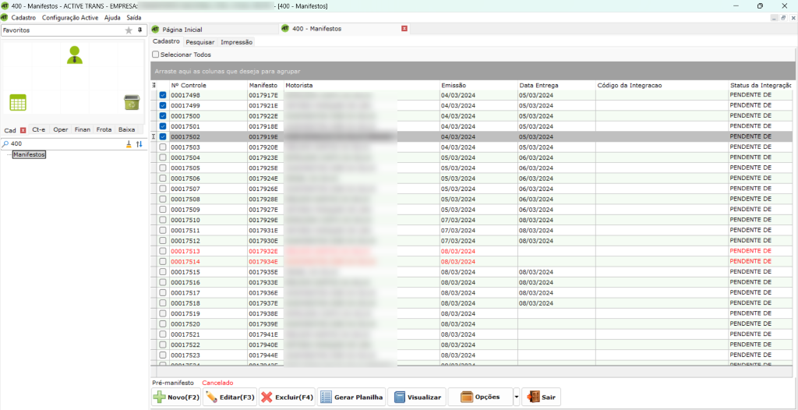This screenshot has width=798, height=410.
Task: Click the search field containing 400
Action: 62,144
